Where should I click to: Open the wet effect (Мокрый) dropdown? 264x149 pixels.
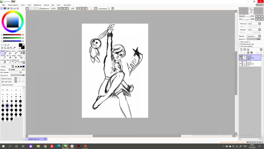260,30
